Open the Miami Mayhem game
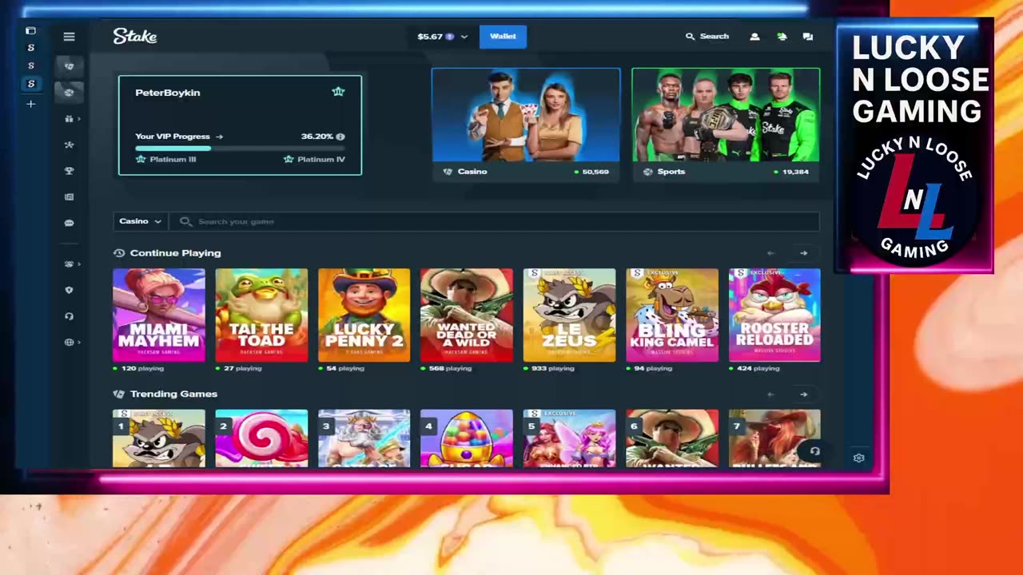Image resolution: width=1023 pixels, height=575 pixels. click(159, 315)
